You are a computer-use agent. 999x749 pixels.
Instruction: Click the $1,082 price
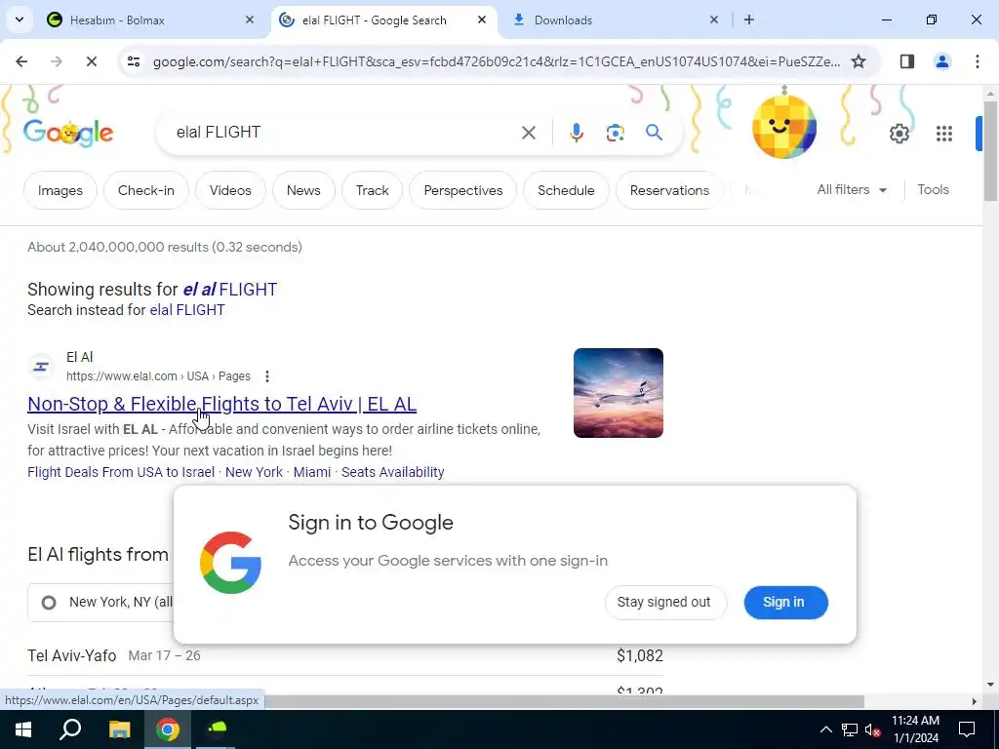pyautogui.click(x=640, y=655)
